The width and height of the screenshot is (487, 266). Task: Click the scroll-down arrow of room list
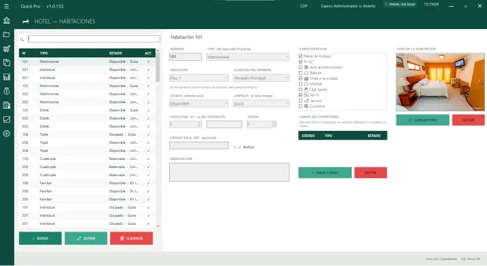point(158,226)
